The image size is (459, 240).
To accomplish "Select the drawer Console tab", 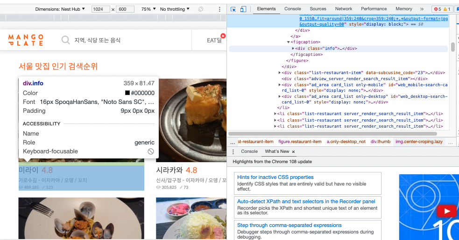I will 249,151.
